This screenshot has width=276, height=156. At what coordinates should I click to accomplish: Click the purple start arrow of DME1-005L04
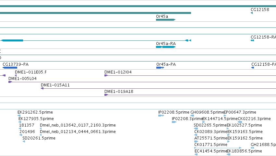click(10, 82)
